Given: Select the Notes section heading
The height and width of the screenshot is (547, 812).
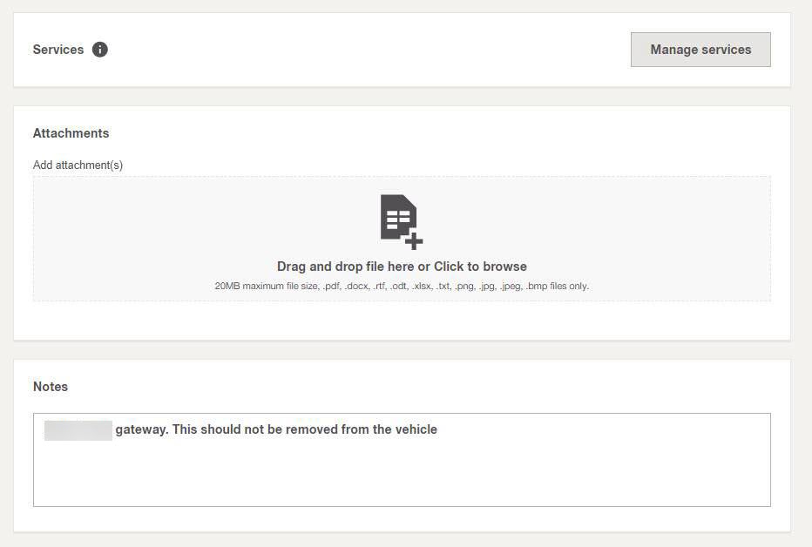Looking at the screenshot, I should 51,387.
